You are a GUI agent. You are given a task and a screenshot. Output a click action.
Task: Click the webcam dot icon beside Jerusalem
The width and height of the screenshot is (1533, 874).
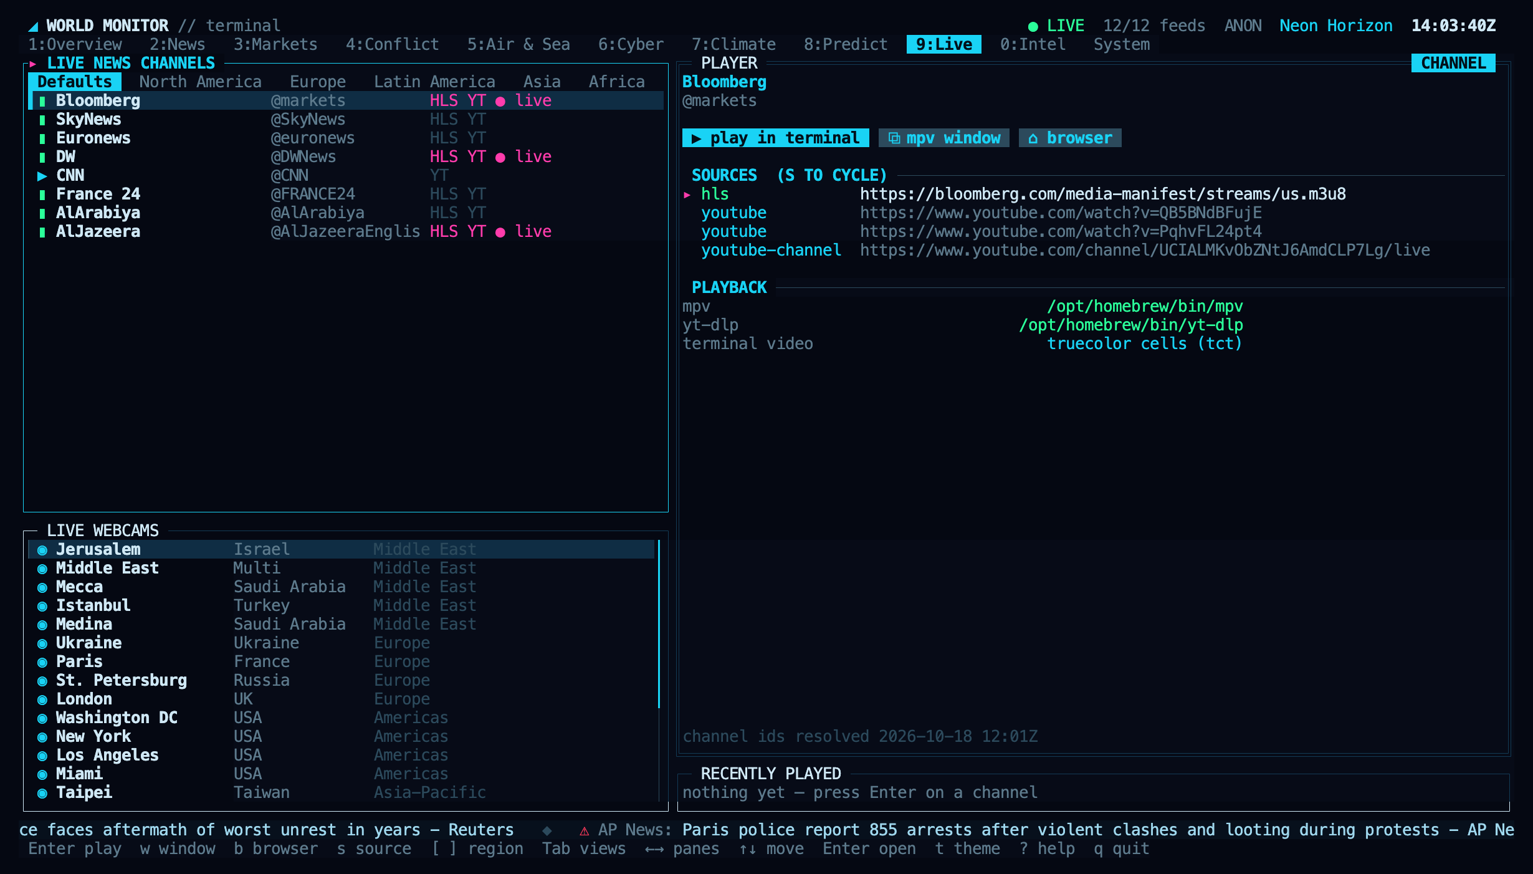[x=42, y=550]
